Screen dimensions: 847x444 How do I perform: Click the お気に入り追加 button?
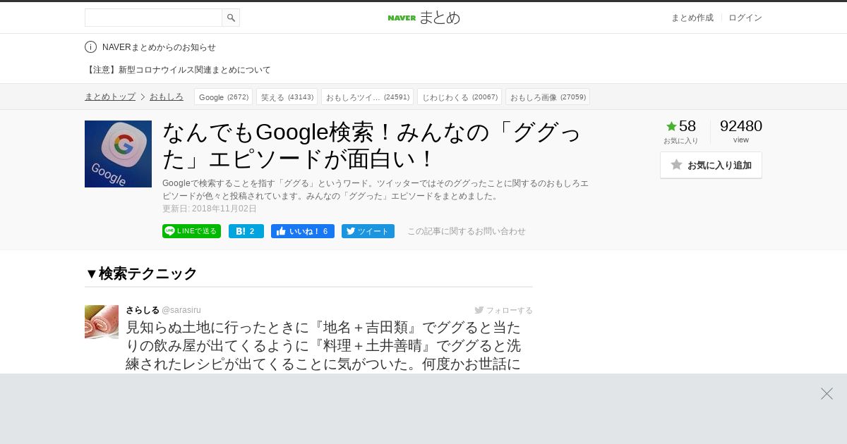click(x=711, y=165)
